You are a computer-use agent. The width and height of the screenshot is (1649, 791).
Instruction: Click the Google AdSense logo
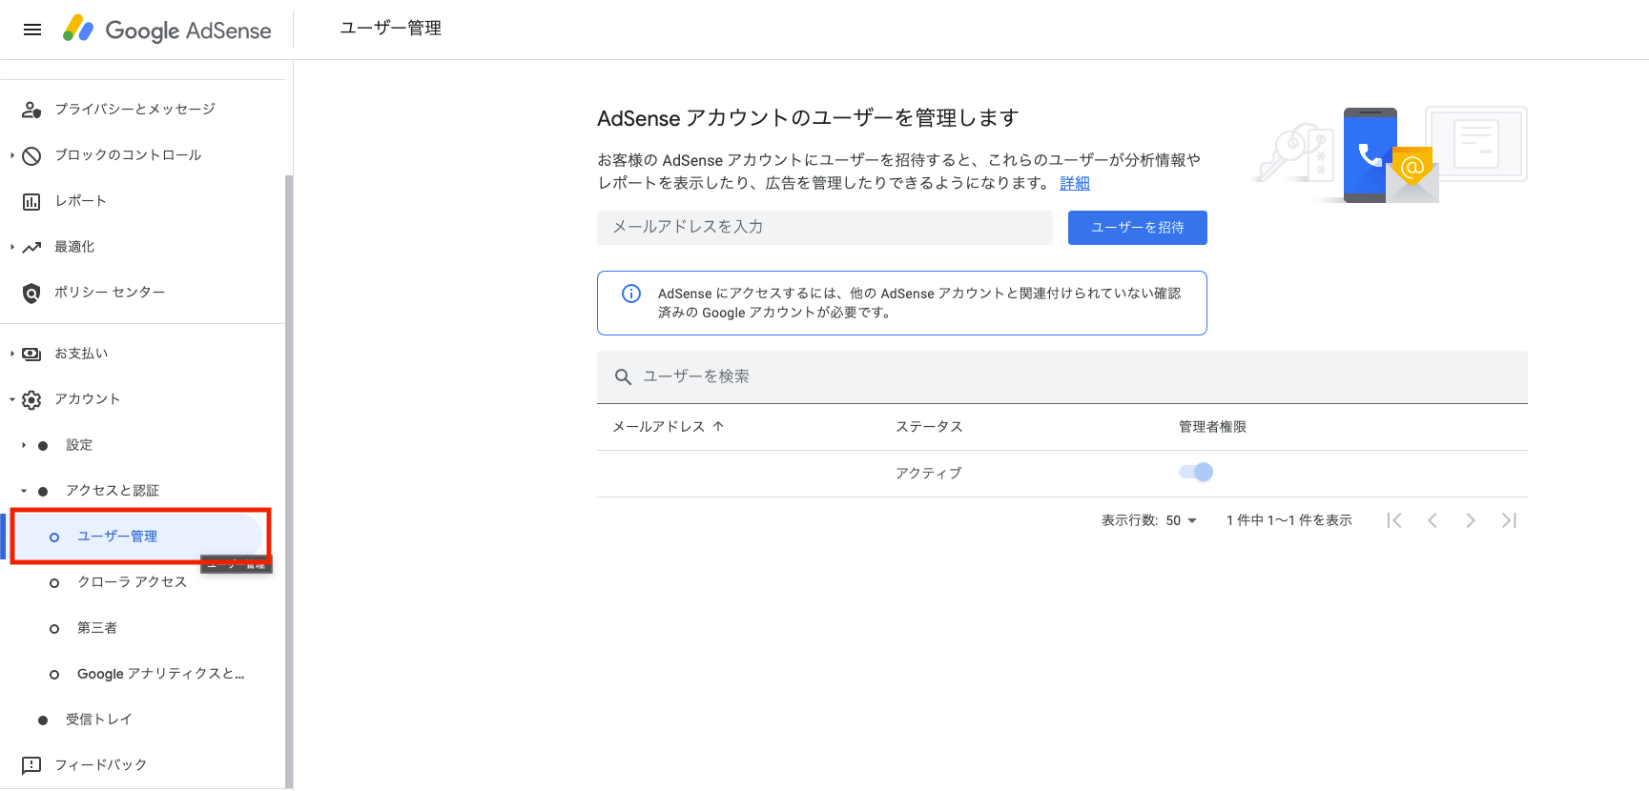click(167, 30)
